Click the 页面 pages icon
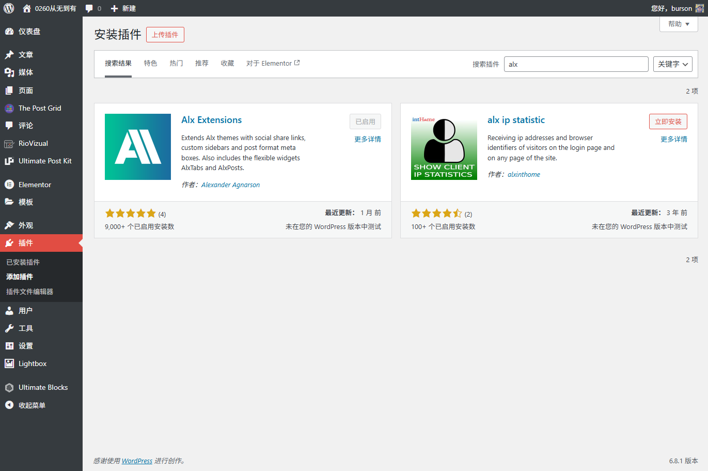The width and height of the screenshot is (708, 471). [9, 90]
